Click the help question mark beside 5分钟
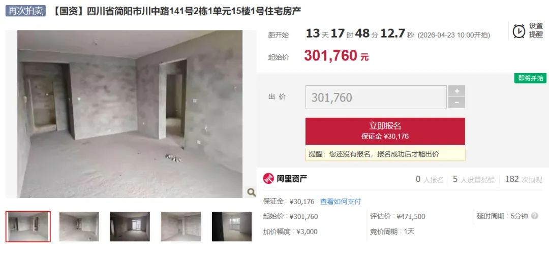Viewport: 549px width, 261px height. click(534, 216)
